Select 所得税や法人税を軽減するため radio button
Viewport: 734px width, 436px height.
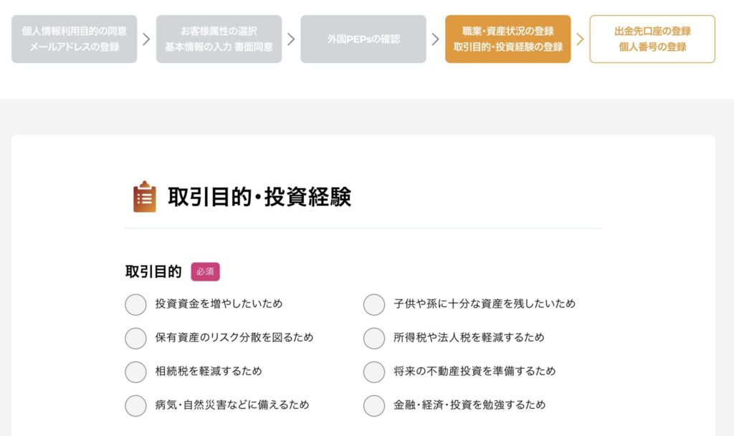tap(374, 338)
